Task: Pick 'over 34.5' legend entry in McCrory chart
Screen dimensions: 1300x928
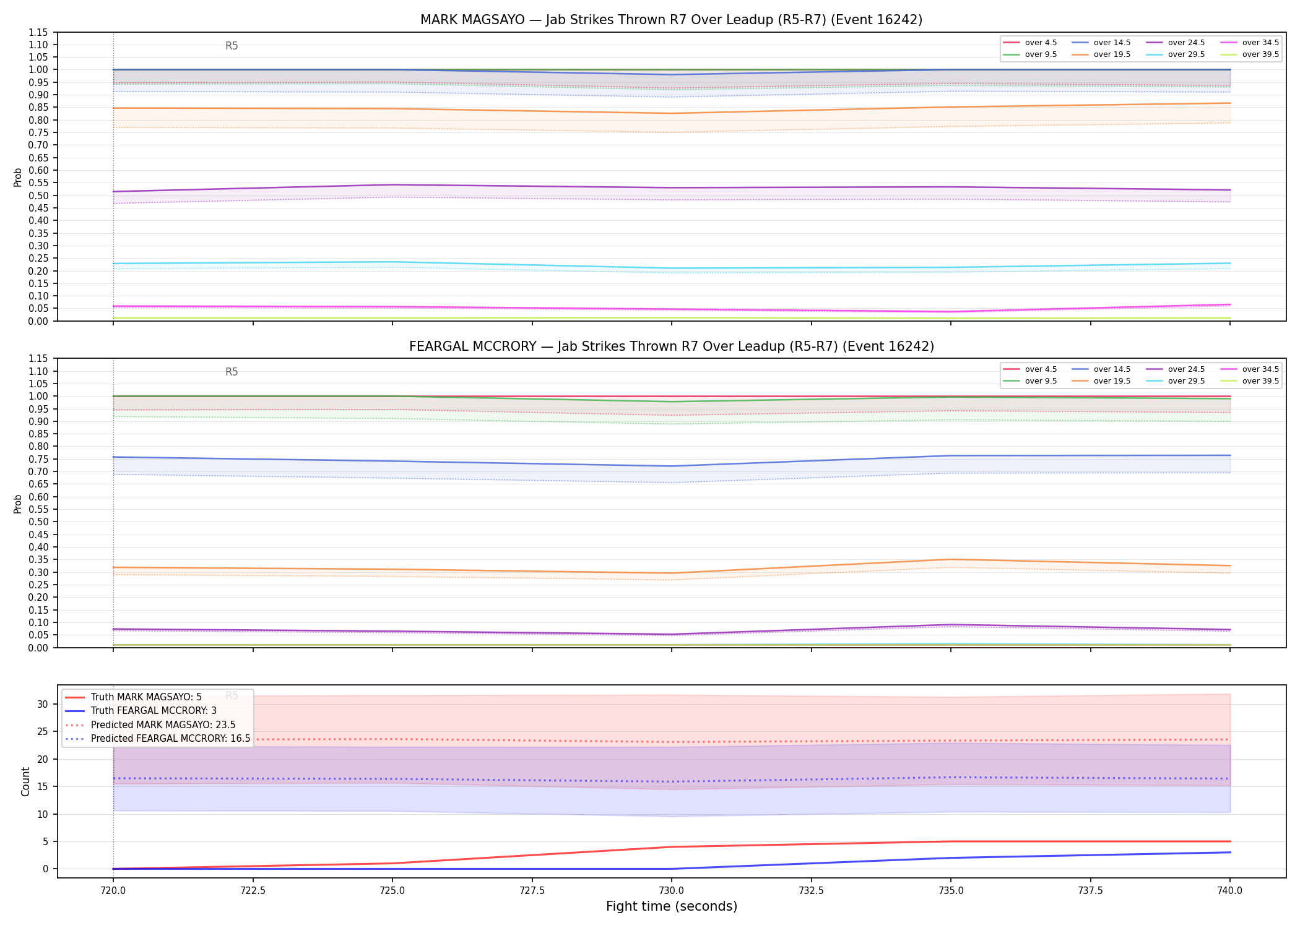Action: (1249, 369)
